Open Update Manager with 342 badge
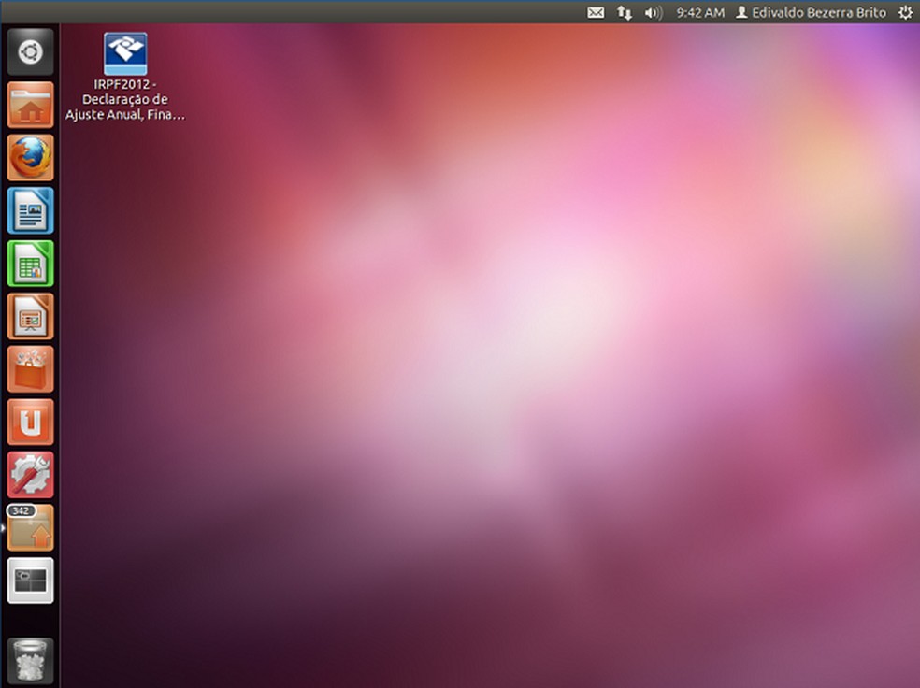920x688 pixels. tap(31, 527)
